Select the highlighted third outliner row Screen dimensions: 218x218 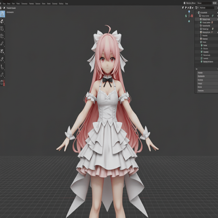click(x=206, y=19)
